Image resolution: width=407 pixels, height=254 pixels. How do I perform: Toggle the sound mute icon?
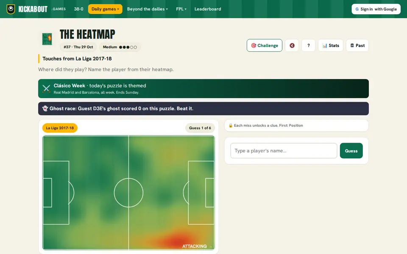(292, 45)
